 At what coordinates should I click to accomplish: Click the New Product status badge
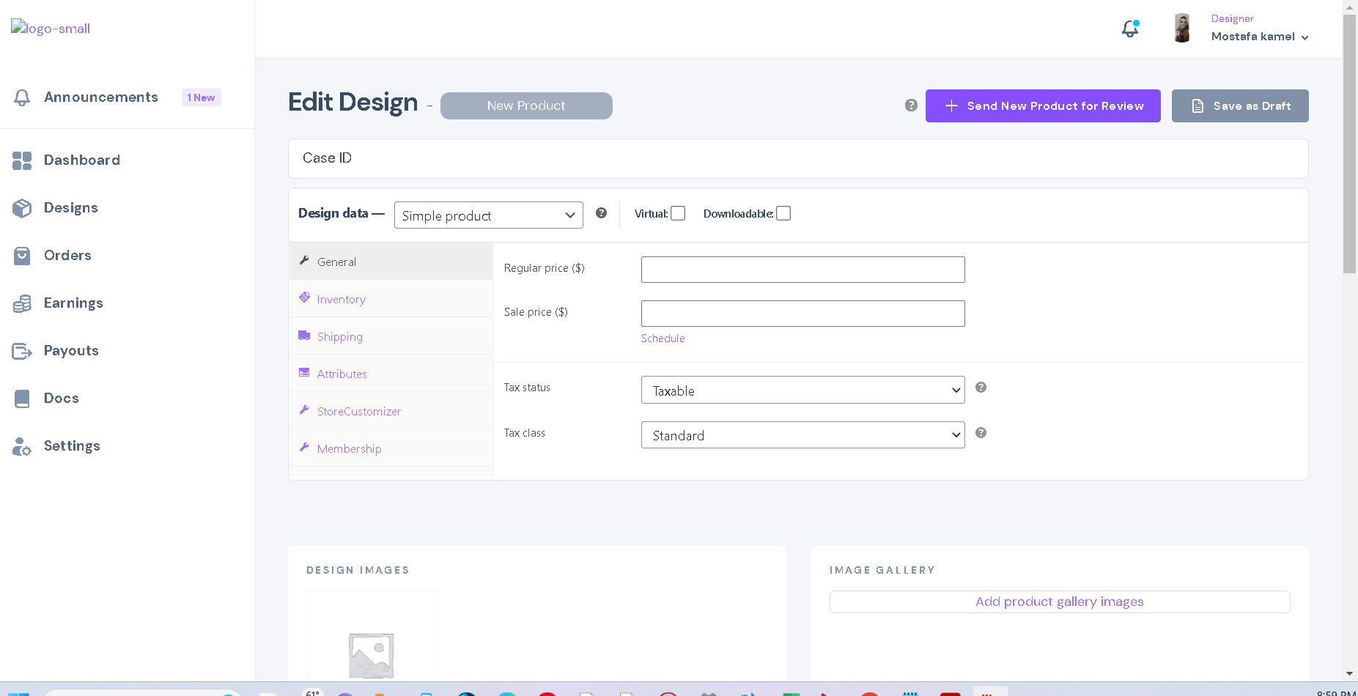tap(526, 105)
